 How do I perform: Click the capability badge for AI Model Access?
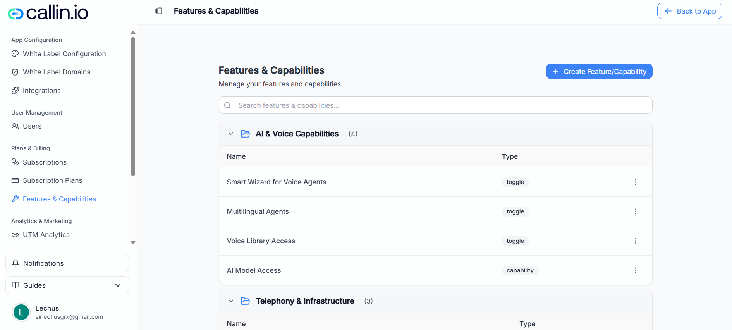point(520,270)
